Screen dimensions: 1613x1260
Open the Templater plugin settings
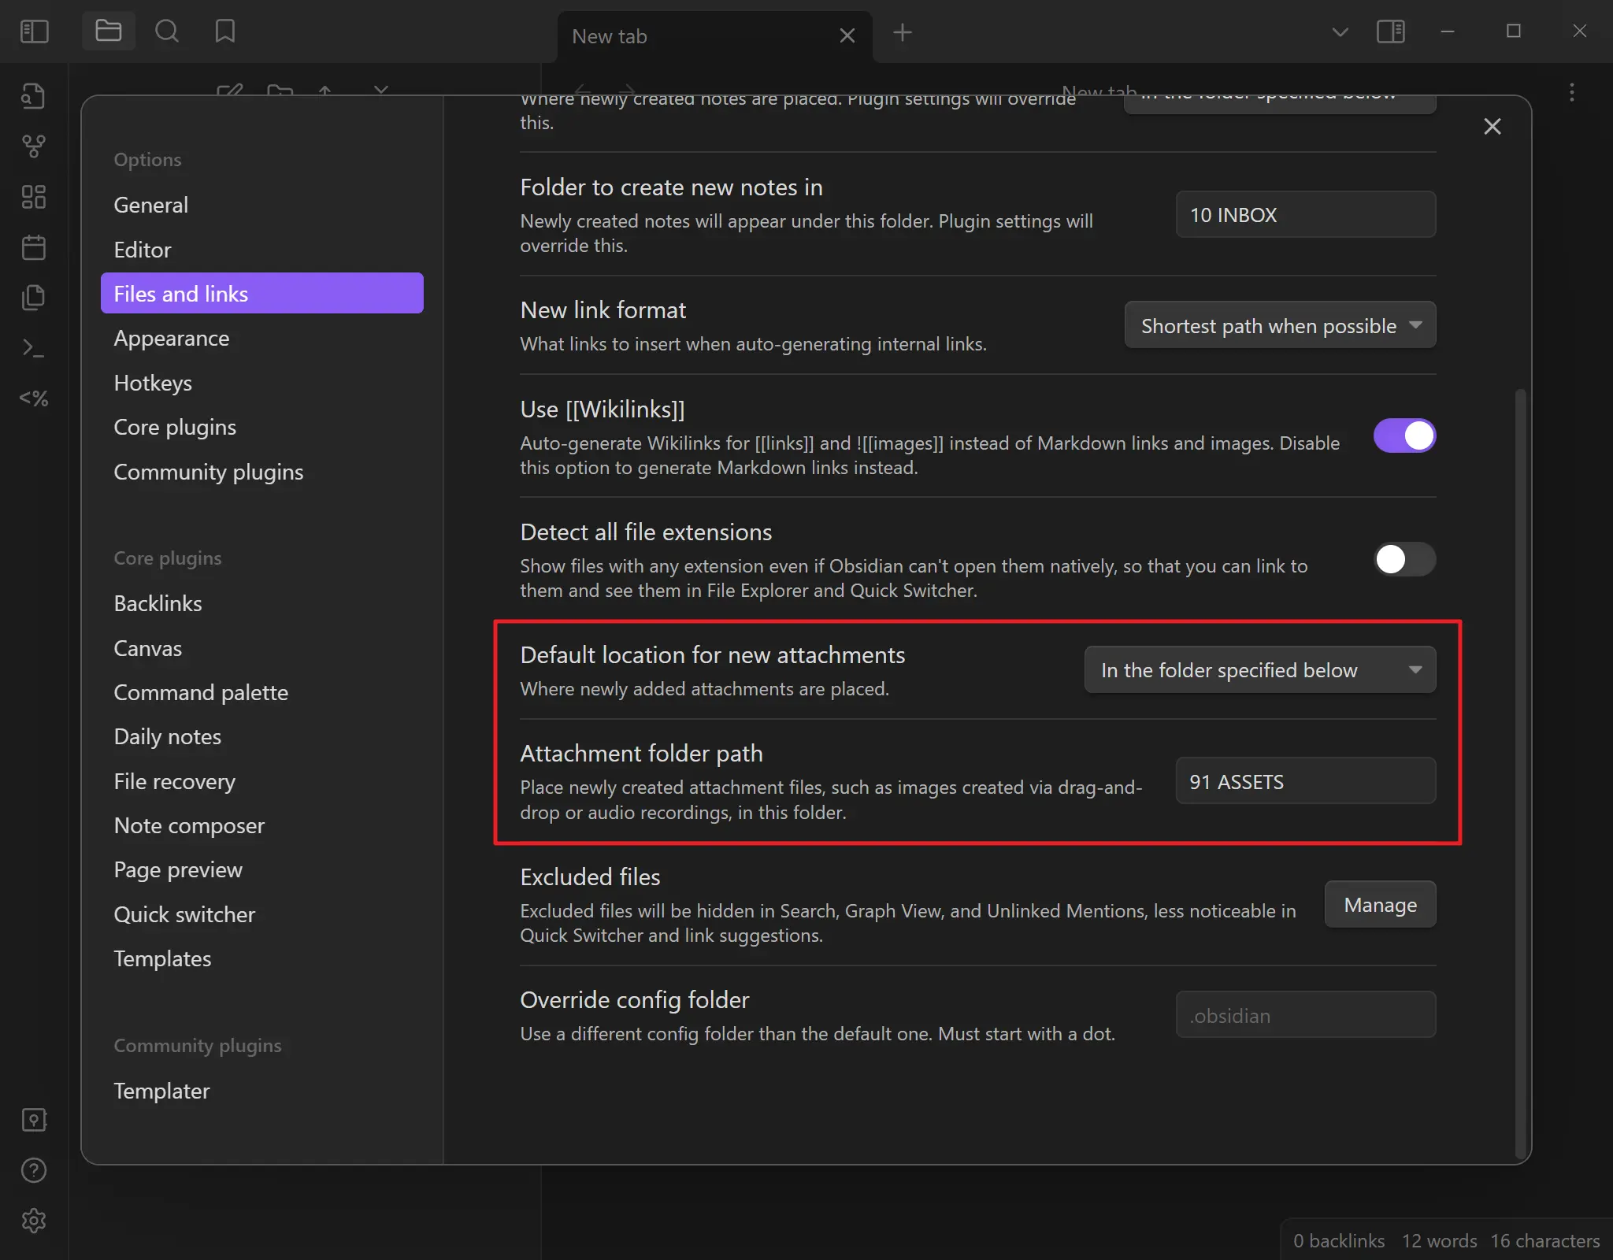[161, 1091]
